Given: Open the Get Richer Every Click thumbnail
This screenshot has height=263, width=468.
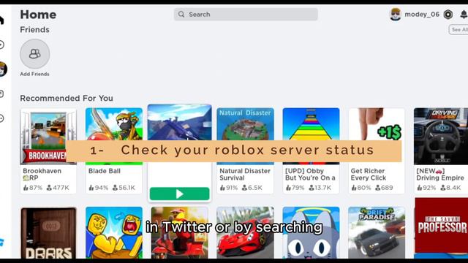Looking at the screenshot, I should (x=377, y=137).
